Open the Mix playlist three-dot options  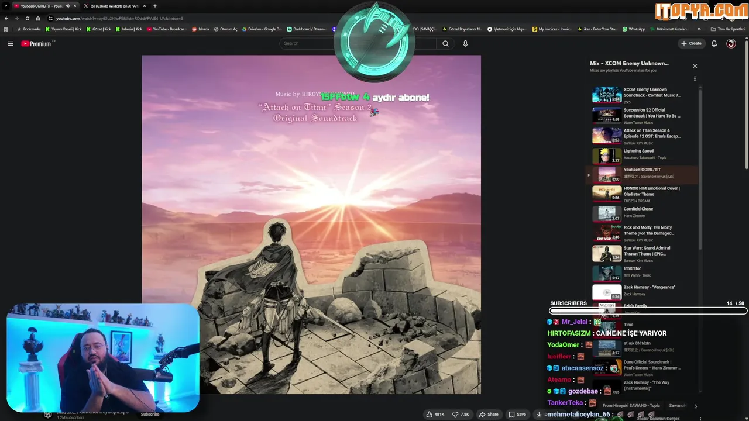click(695, 78)
